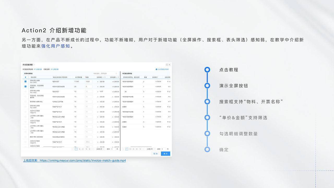The image size is (334, 188).
Task: Toggle the select-all checkbox in the table header
Action: pyautogui.click(x=25, y=77)
